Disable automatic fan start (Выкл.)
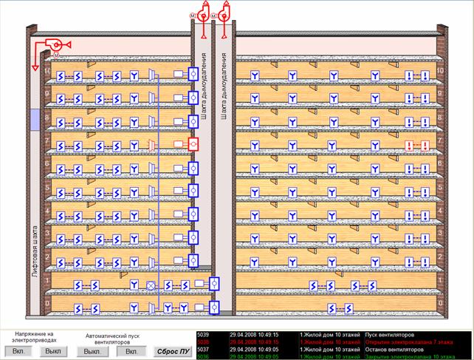This screenshot has height=360, width=474. tap(92, 352)
